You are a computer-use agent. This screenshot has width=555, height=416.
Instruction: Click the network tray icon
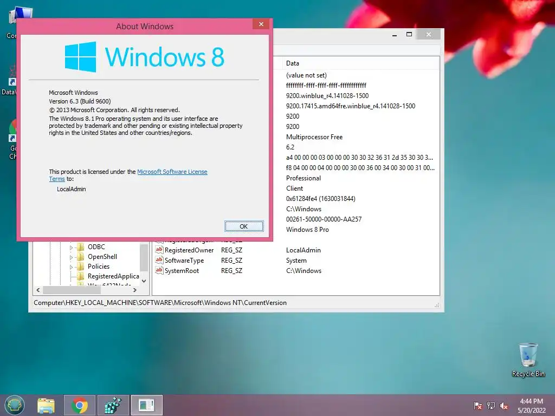click(491, 406)
